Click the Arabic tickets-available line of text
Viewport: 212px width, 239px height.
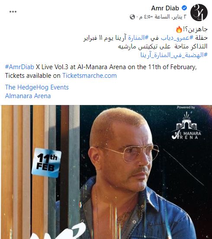point(163,46)
